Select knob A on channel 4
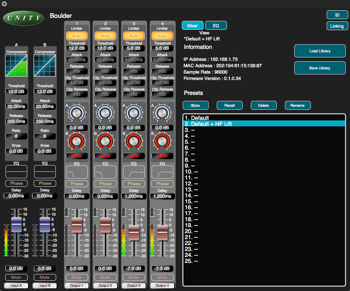This screenshot has width=350, height=291. point(162,114)
